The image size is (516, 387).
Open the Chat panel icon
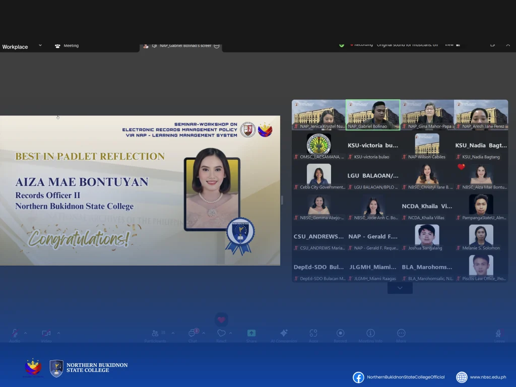coord(192,334)
